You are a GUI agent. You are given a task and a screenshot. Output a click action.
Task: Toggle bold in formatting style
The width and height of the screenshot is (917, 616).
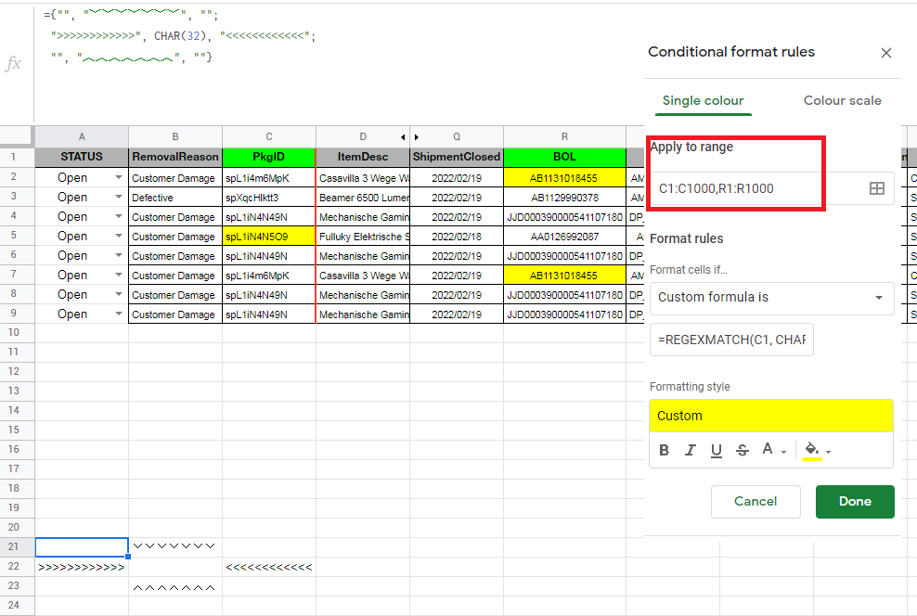664,450
